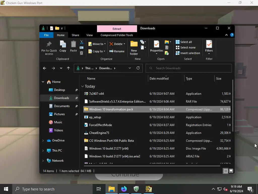Open Desktop in navigation pane
258x194 pixels.
(59, 90)
